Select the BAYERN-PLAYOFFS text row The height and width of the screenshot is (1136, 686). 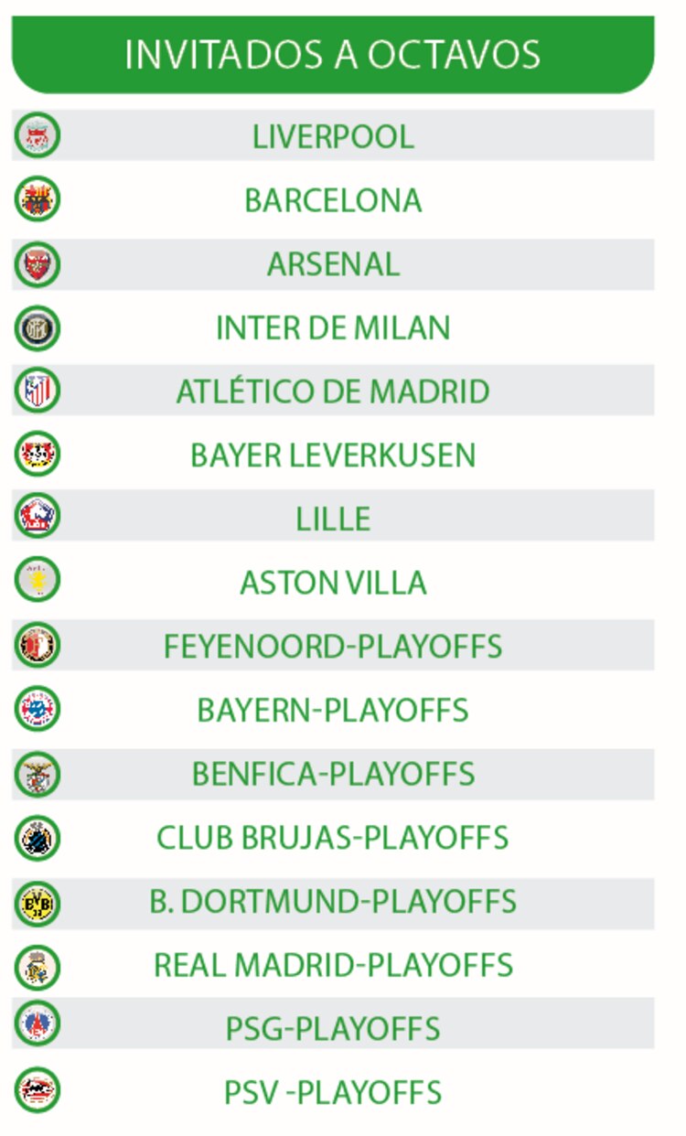tap(333, 711)
